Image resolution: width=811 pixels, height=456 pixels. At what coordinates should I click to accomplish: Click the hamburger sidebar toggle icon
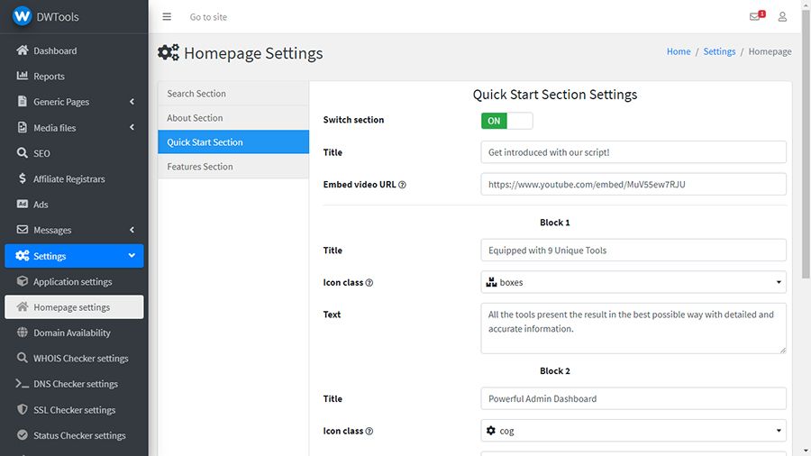[167, 17]
